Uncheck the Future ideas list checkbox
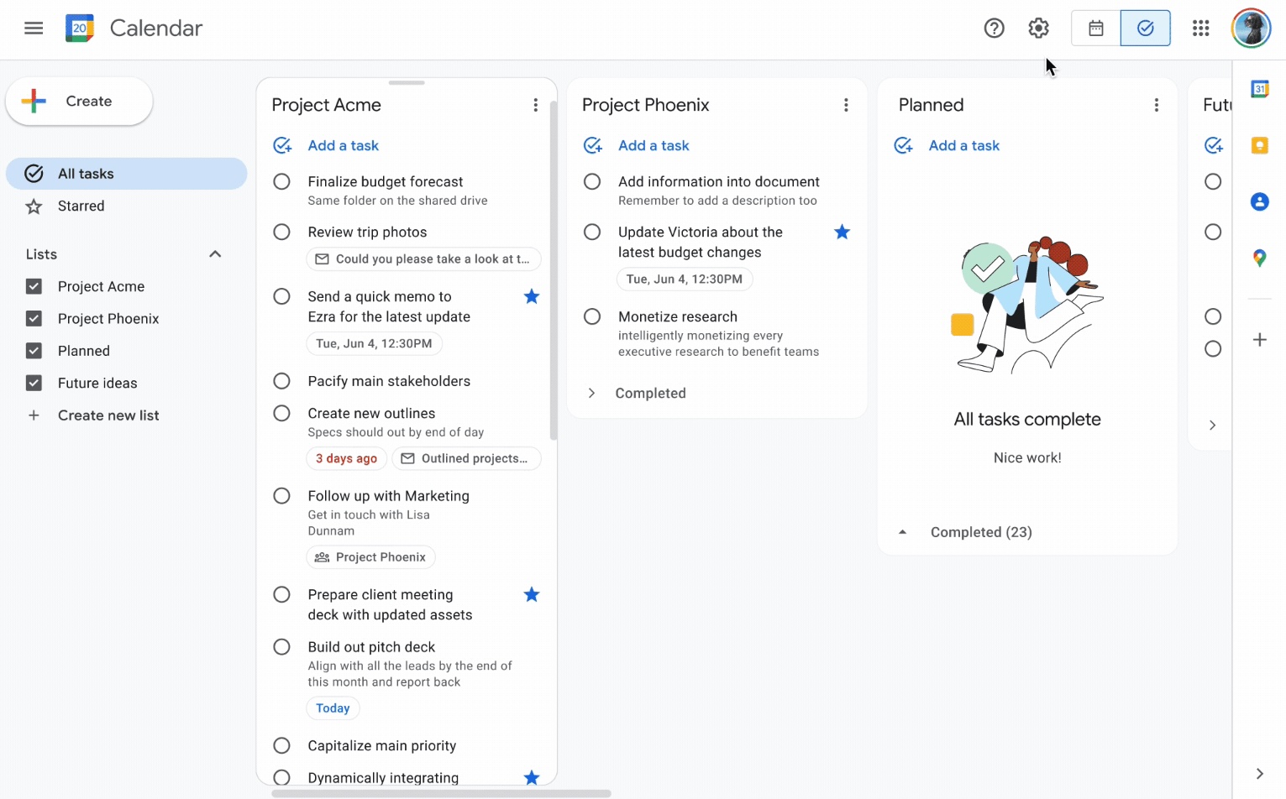Image resolution: width=1286 pixels, height=799 pixels. pos(34,384)
